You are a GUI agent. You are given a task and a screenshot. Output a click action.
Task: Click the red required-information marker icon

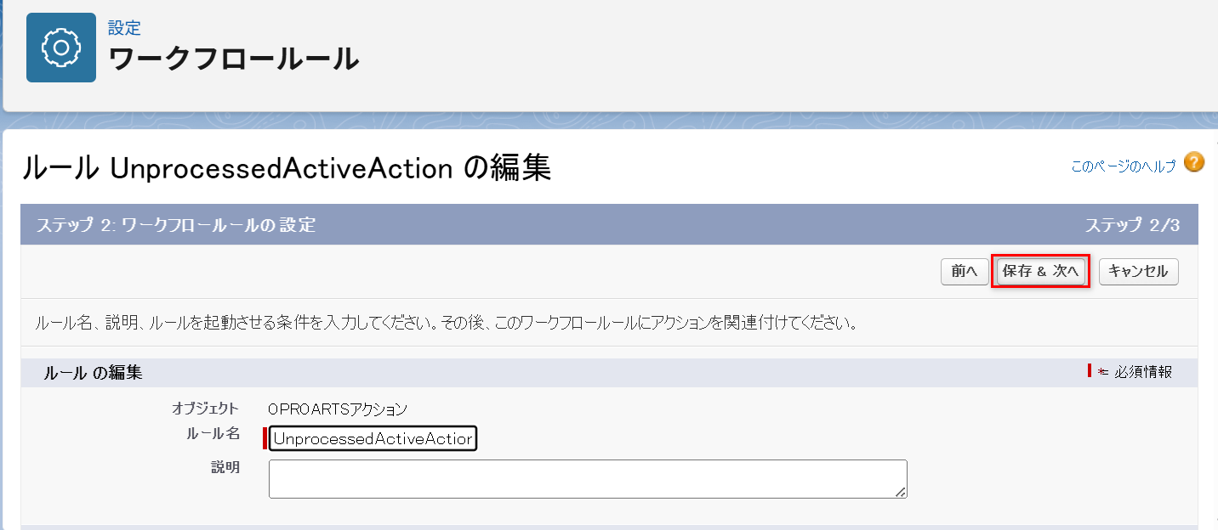[x=1090, y=371]
